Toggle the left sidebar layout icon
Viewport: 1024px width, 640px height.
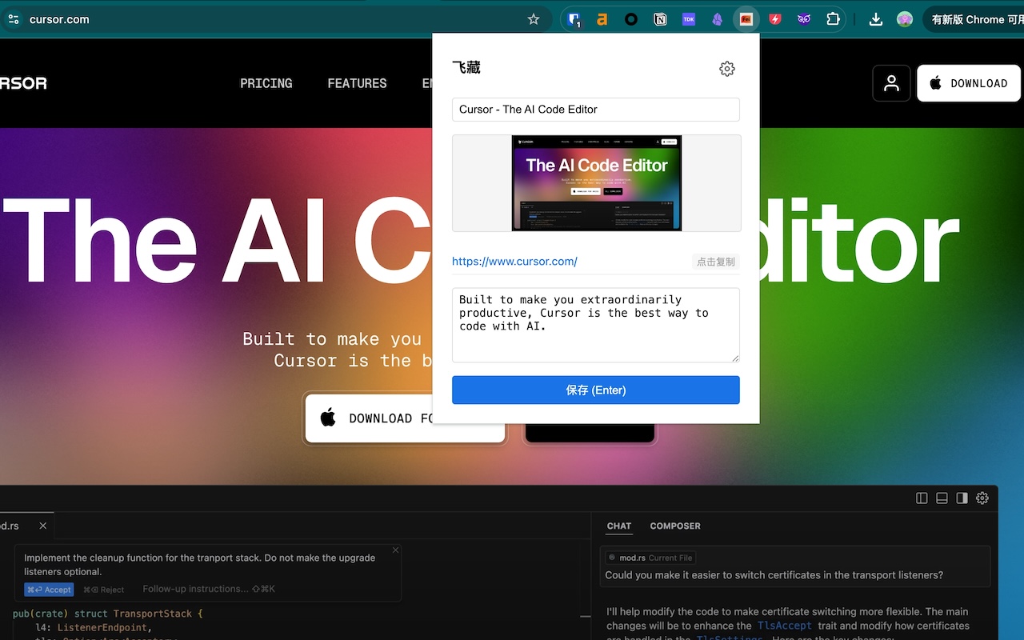922,498
